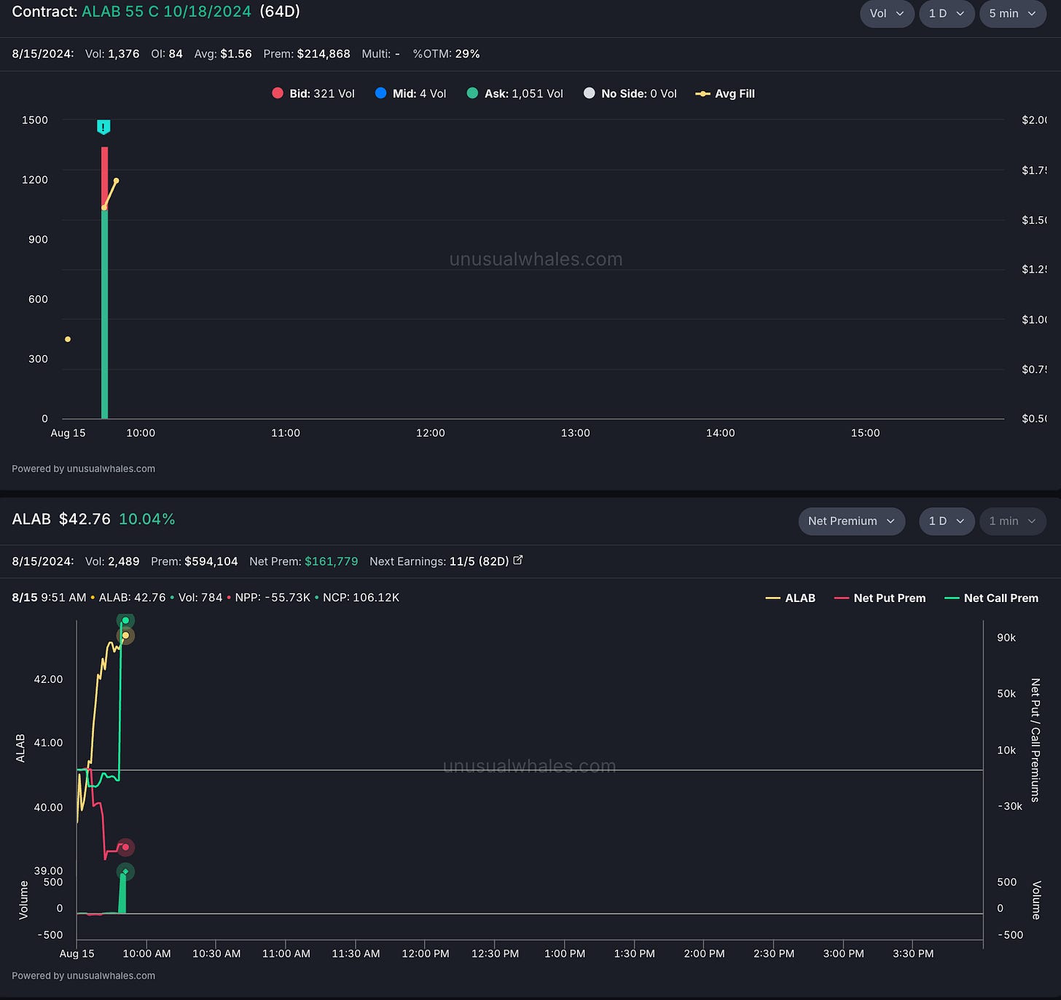Click the green Net Call Prem endpoint marker

point(125,621)
